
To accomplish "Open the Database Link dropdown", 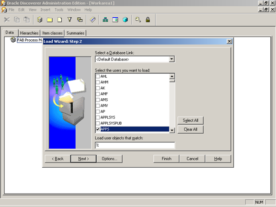I will tap(172, 59).
